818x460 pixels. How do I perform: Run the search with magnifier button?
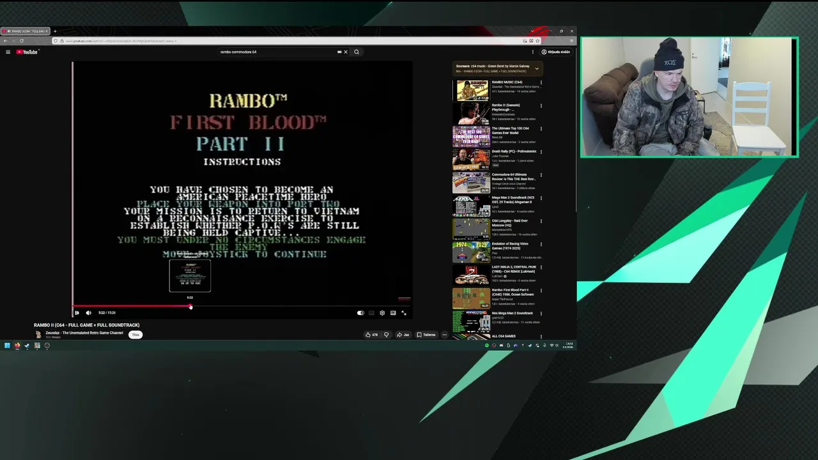(357, 52)
